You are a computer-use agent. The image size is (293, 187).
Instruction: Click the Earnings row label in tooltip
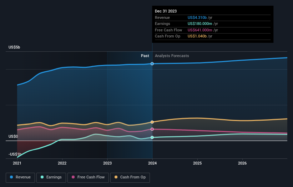[x=163, y=24]
